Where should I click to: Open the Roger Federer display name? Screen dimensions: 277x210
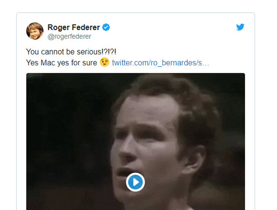[73, 27]
